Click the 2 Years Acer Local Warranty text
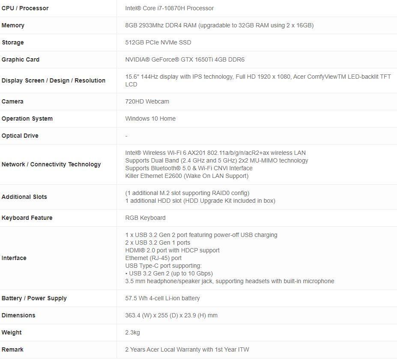This screenshot has height=361, width=397. (187, 349)
